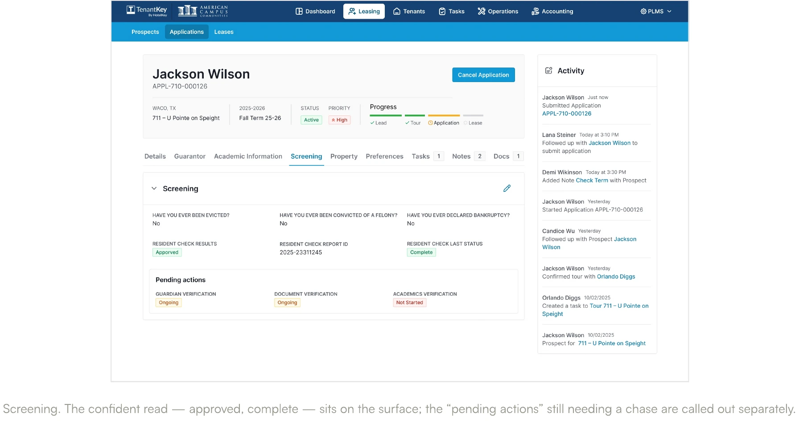
Task: Select the Screening tab
Action: point(306,156)
